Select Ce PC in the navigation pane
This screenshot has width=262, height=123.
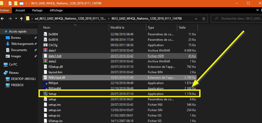[x=13, y=64]
